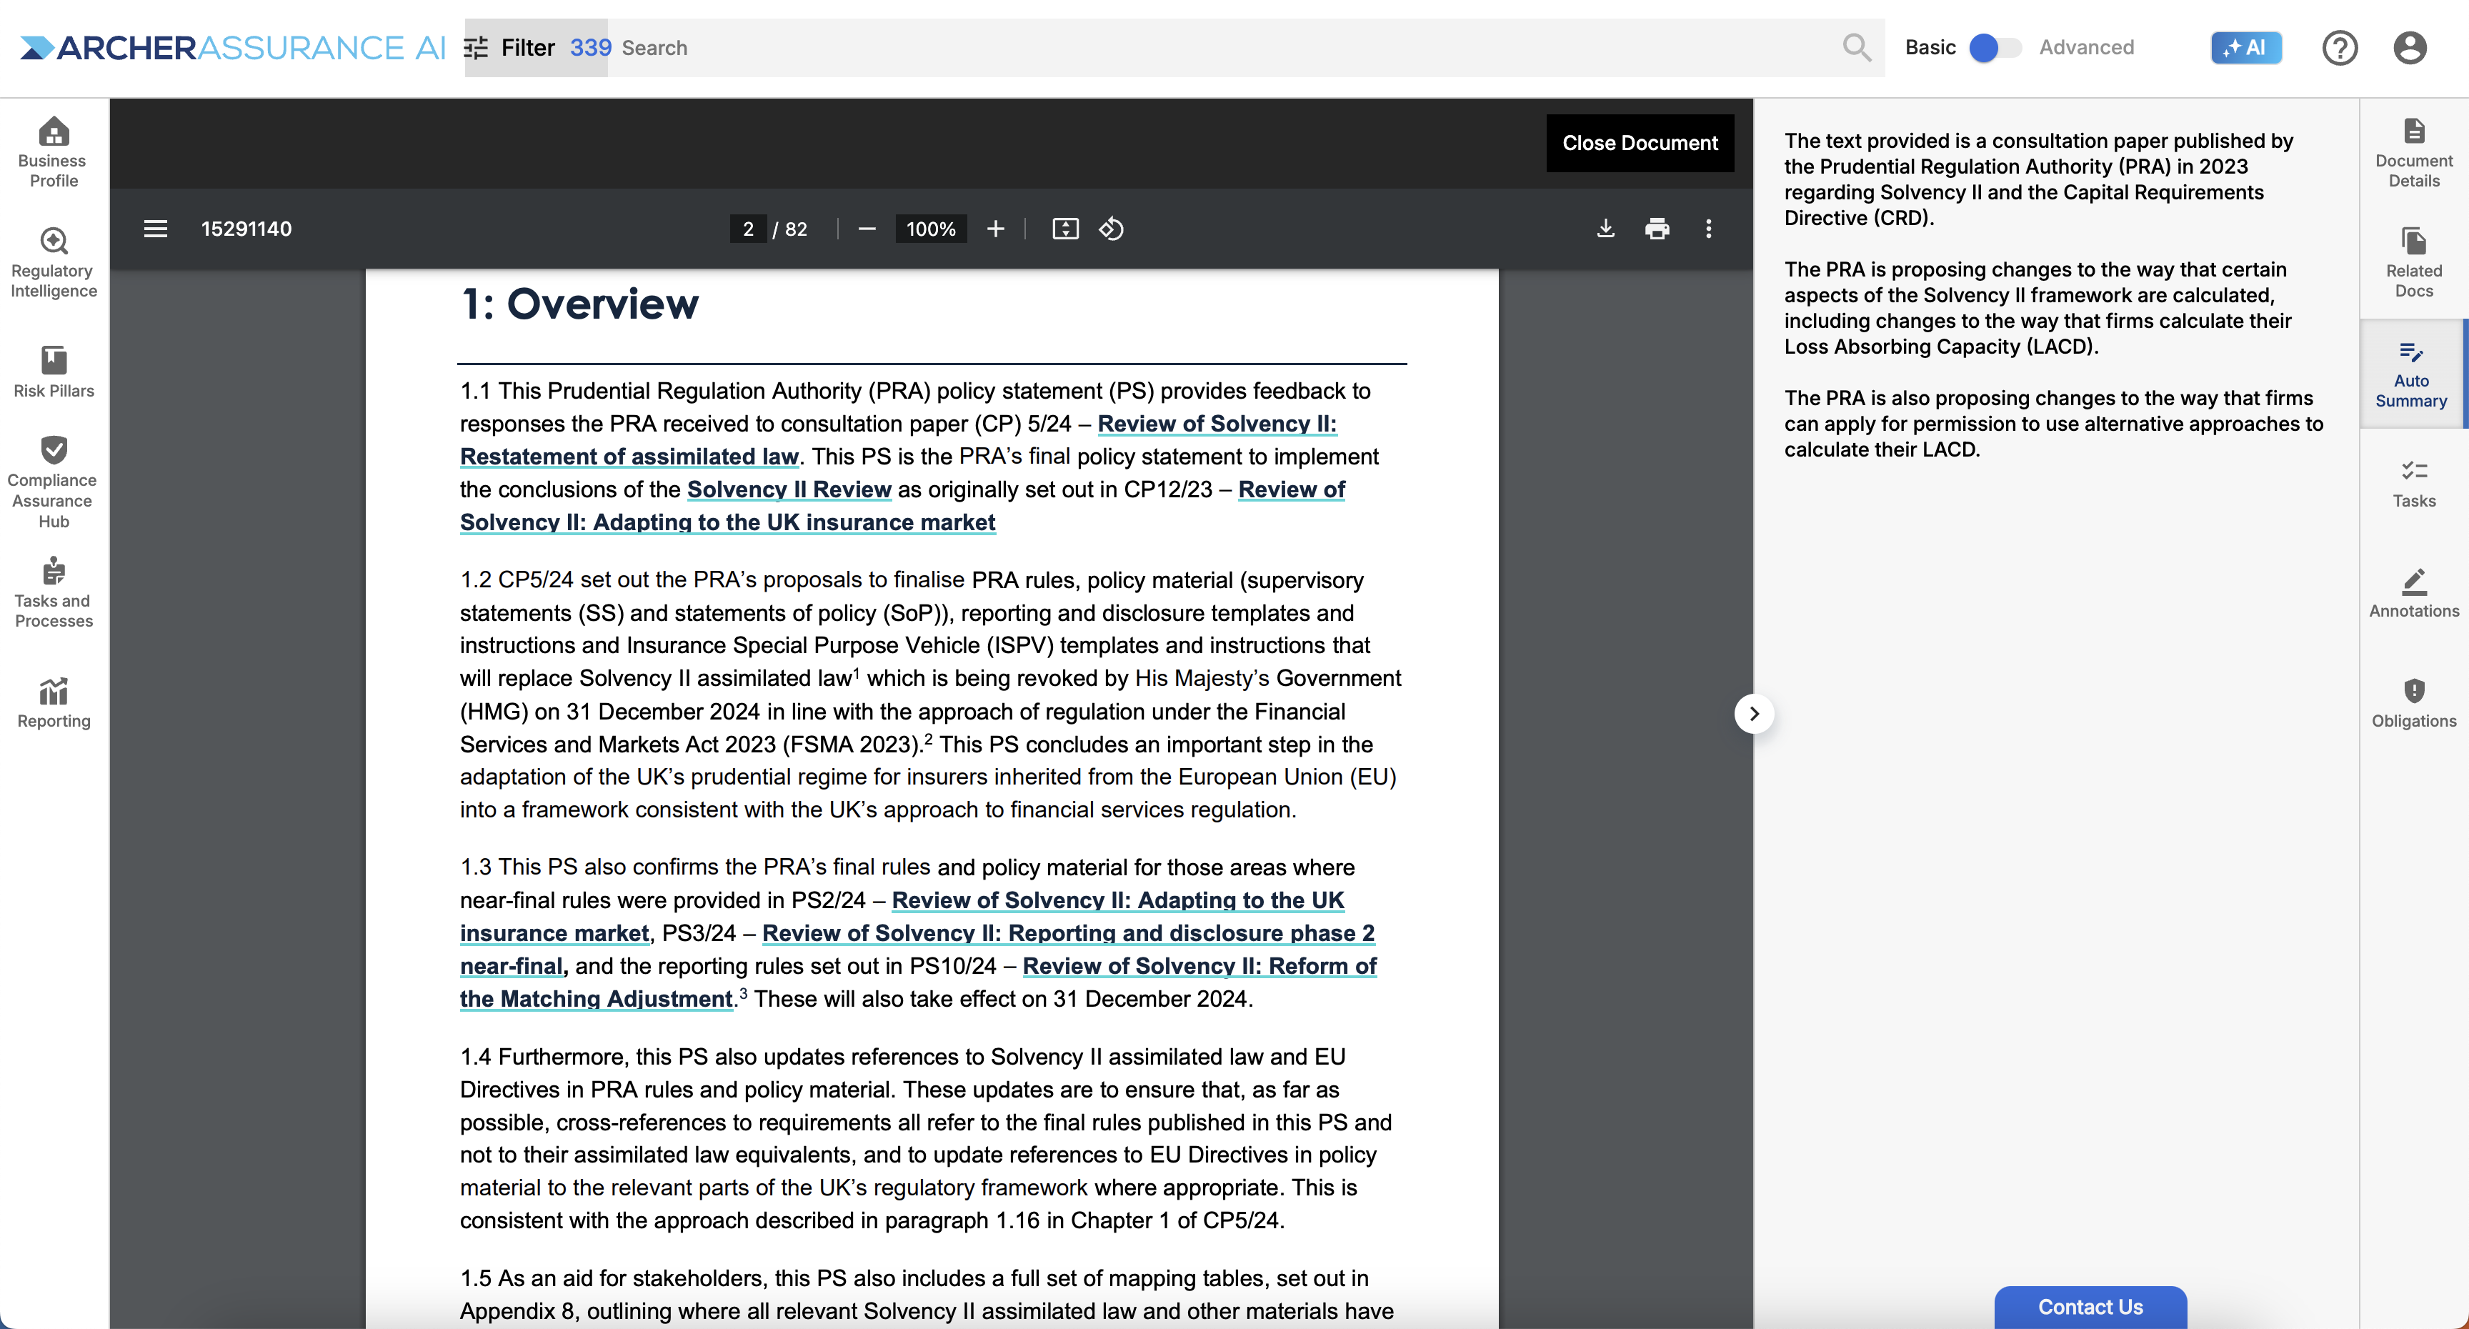Click the document name 15291140
The image size is (2469, 1329).
[x=246, y=228]
